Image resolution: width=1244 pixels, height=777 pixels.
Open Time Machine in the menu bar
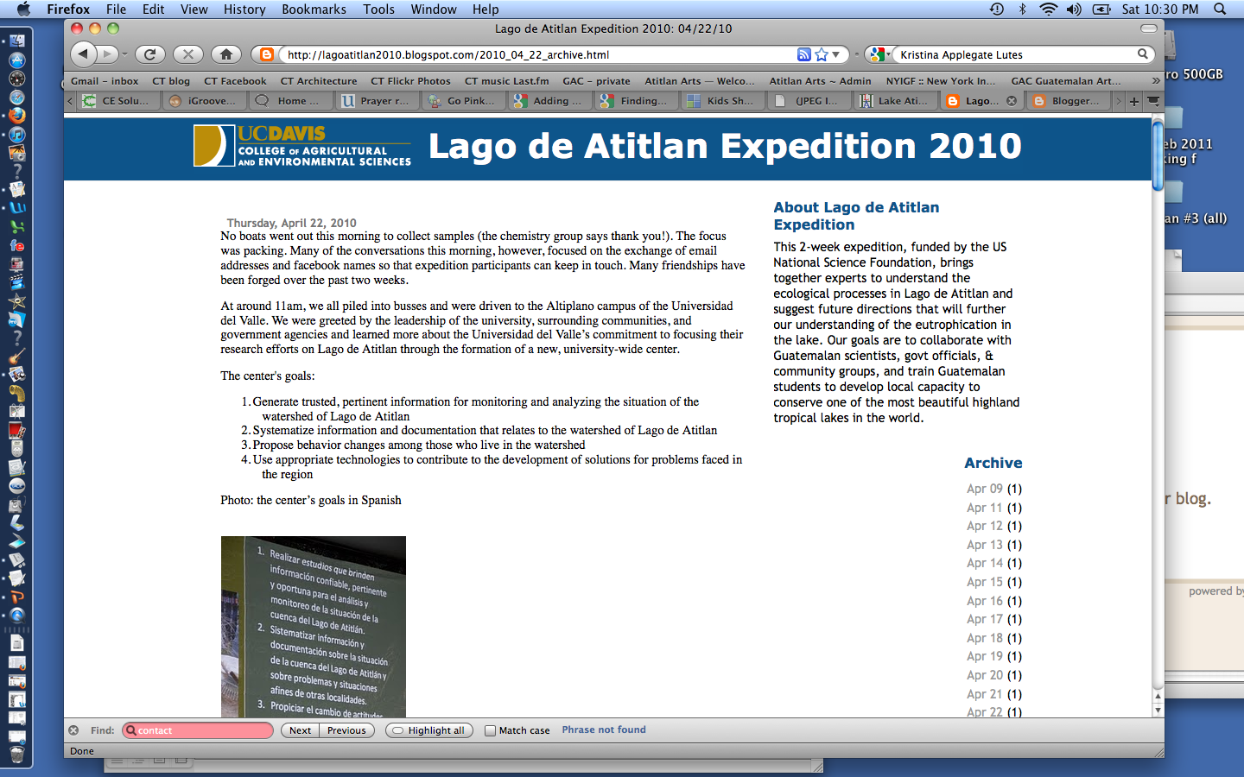[x=996, y=9]
